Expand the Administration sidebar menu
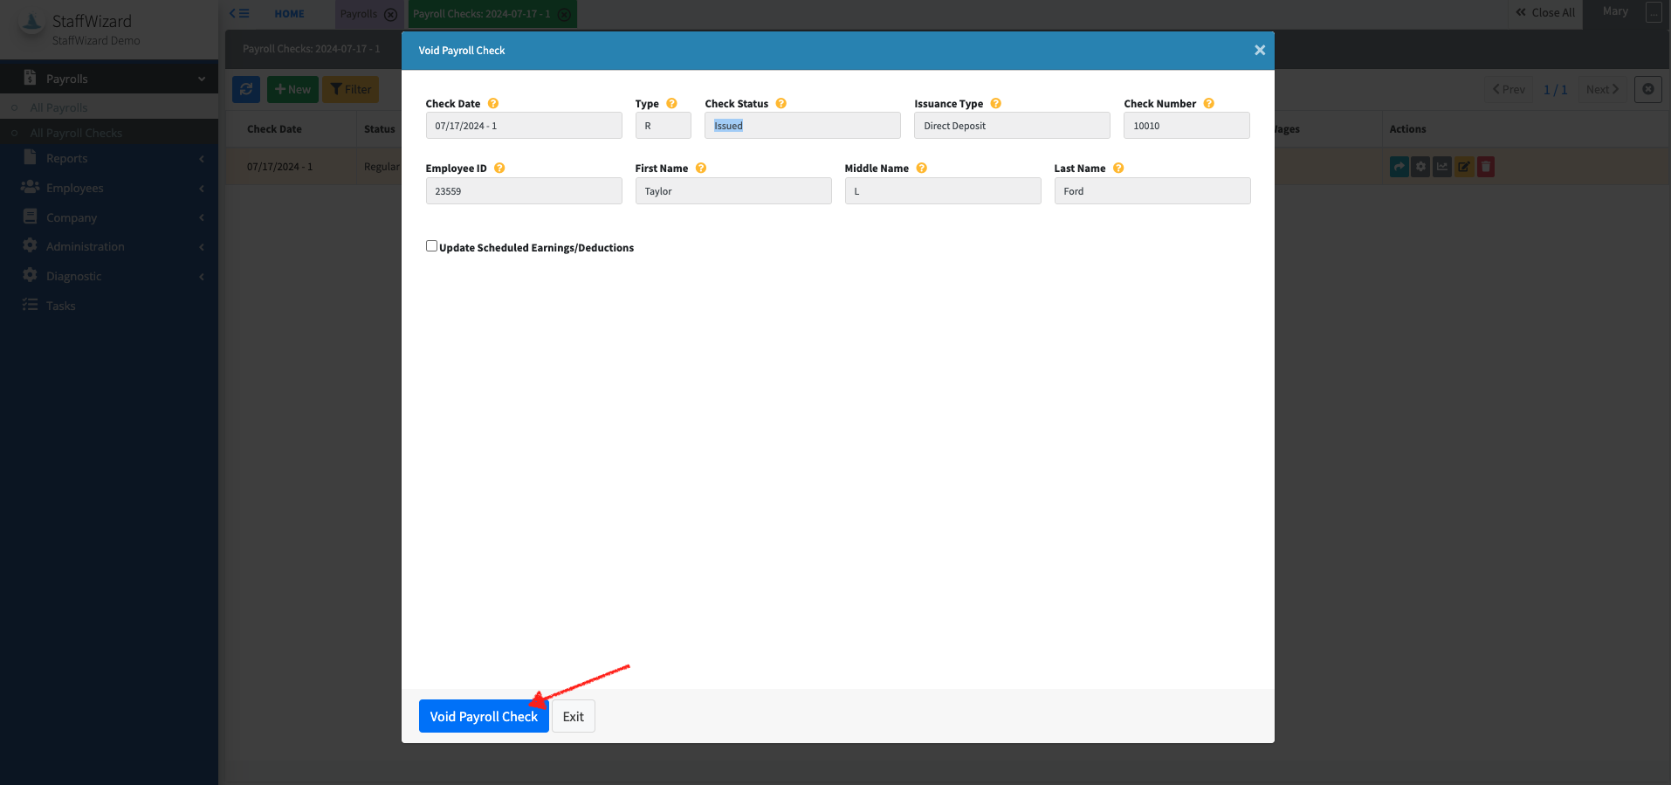Screen dimensions: 1671x785 tap(85, 246)
